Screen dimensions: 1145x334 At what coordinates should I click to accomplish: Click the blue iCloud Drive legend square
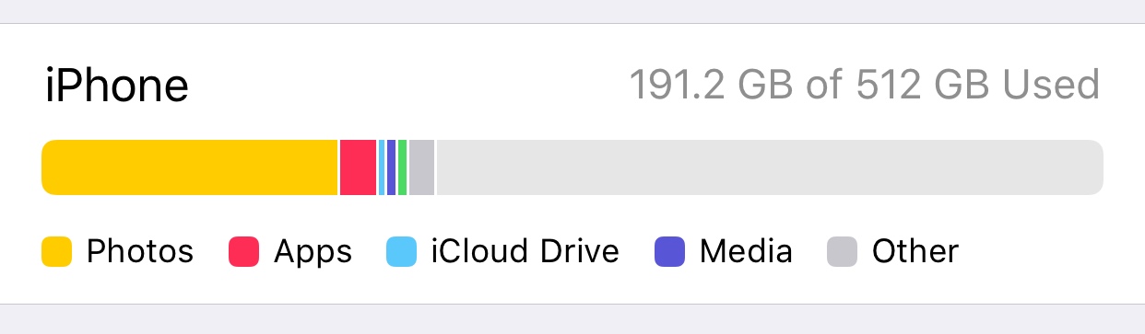(x=401, y=252)
